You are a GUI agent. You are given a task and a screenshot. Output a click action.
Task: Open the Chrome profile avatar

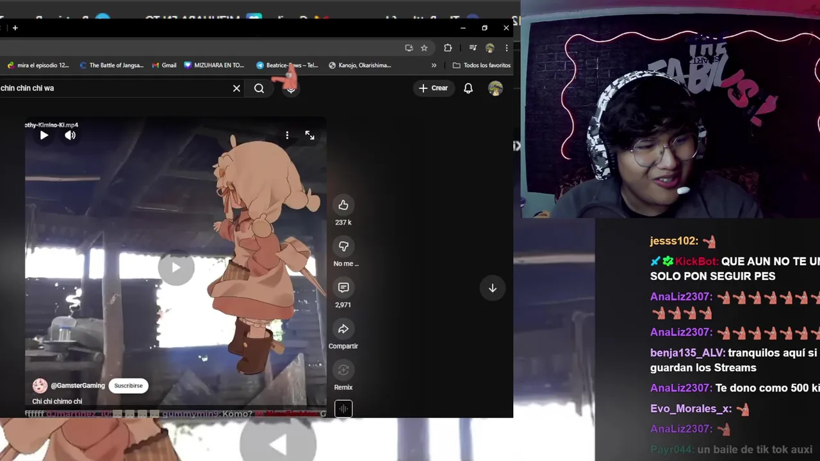pos(490,48)
